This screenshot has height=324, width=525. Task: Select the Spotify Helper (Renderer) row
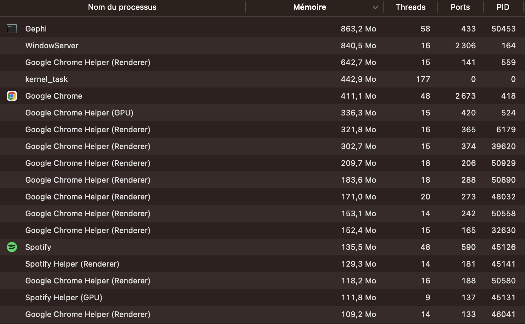pyautogui.click(x=72, y=264)
